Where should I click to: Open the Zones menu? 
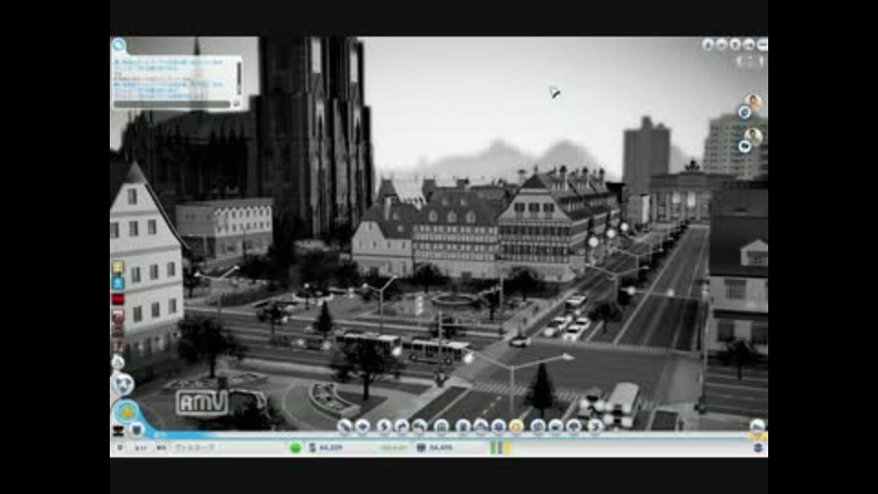point(363,427)
